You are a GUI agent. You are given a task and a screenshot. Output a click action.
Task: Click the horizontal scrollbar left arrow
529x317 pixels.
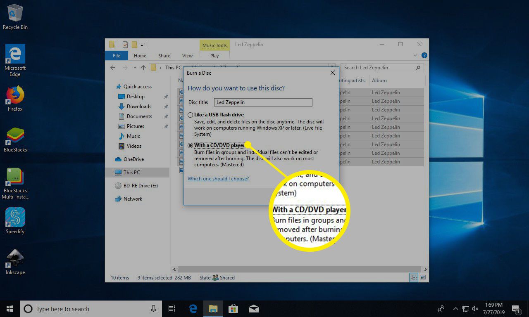click(x=175, y=270)
